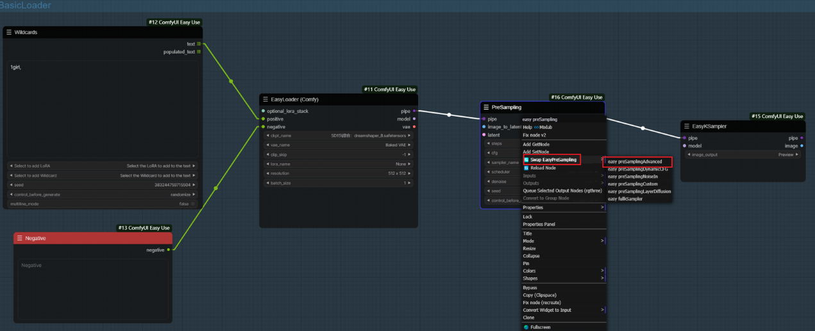Image resolution: width=815 pixels, height=331 pixels.
Task: Toggle the multiline_mode switch
Action: [192, 204]
